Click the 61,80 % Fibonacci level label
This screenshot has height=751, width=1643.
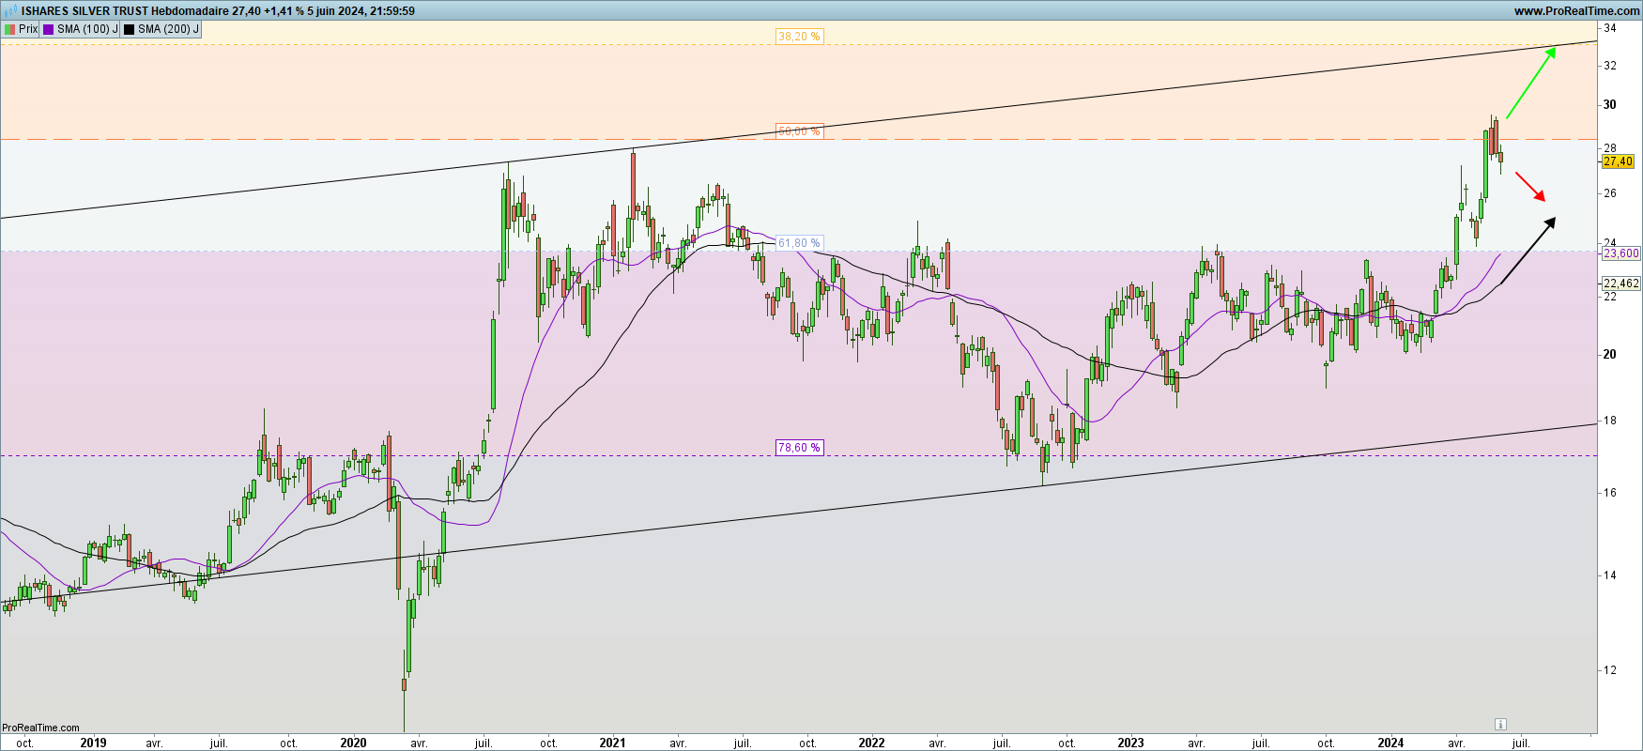(x=799, y=243)
